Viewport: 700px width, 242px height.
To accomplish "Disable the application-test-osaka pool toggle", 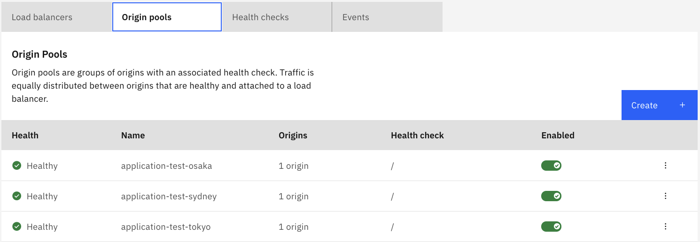I will coord(551,166).
